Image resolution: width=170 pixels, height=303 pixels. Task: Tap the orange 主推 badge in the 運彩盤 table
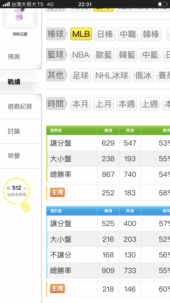57,289
